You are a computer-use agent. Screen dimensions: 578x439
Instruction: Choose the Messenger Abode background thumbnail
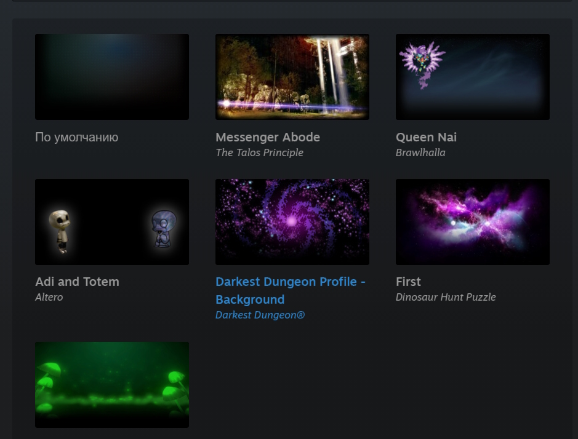[292, 77]
